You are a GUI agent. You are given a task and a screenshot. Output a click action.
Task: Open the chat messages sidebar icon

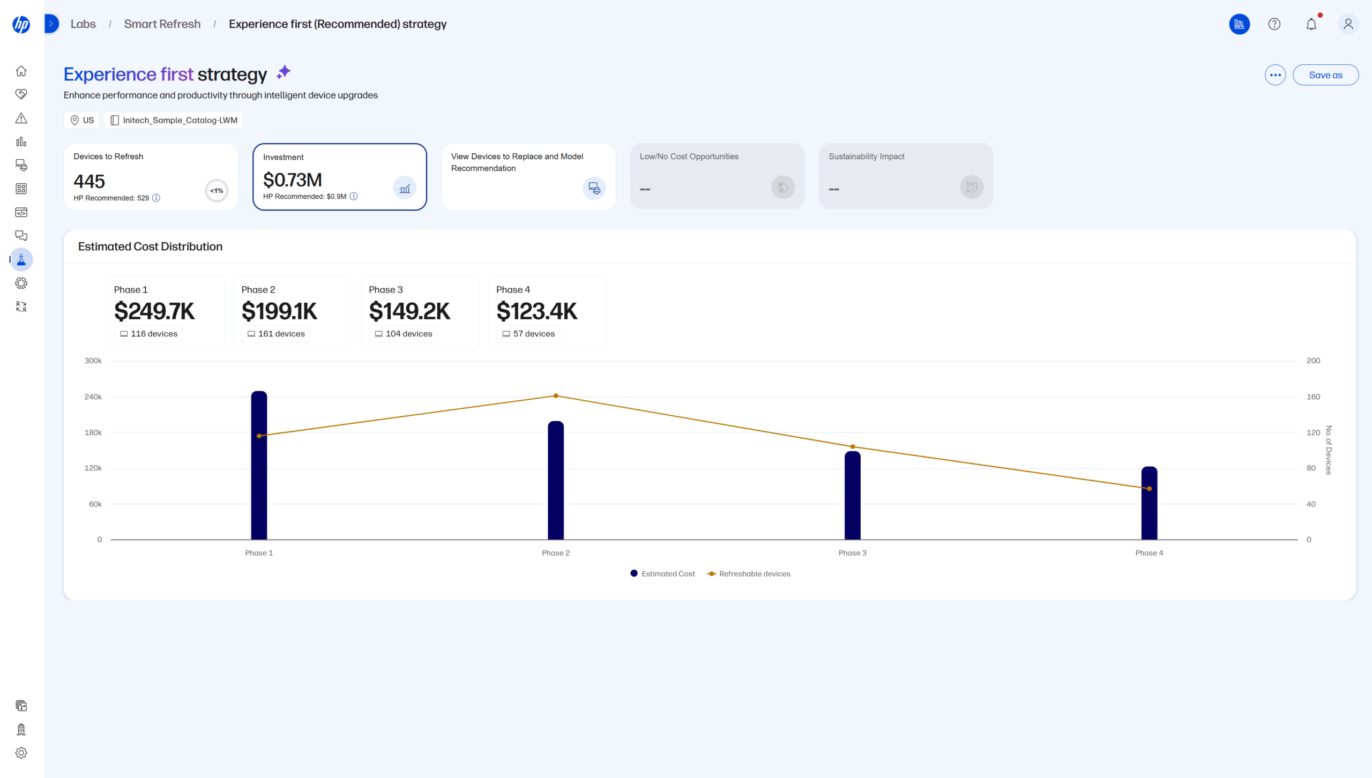tap(21, 236)
